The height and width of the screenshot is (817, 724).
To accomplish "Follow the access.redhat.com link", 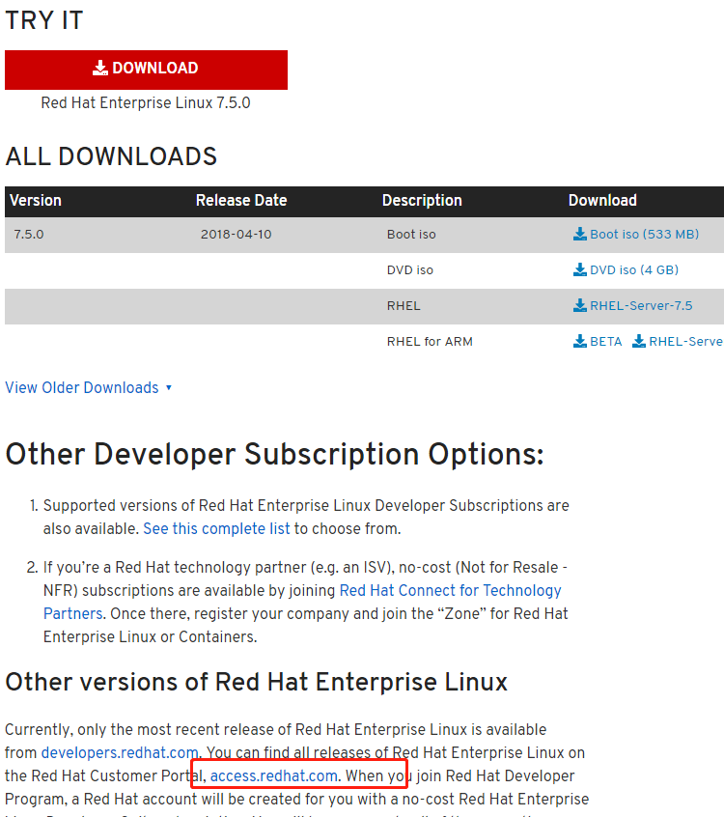I will point(273,775).
